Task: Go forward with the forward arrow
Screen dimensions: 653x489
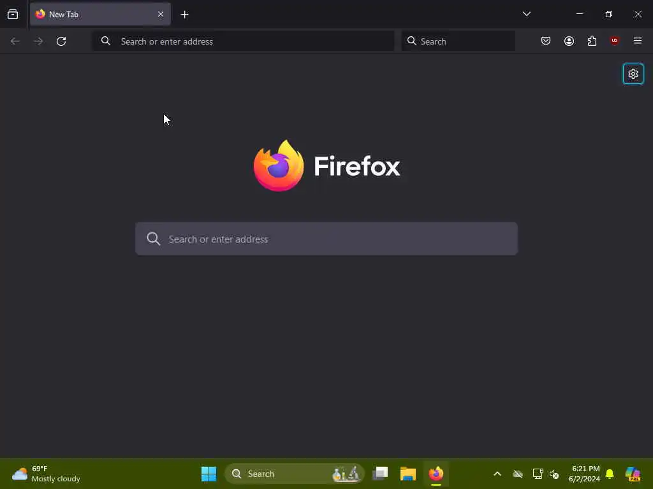Action: [38, 41]
